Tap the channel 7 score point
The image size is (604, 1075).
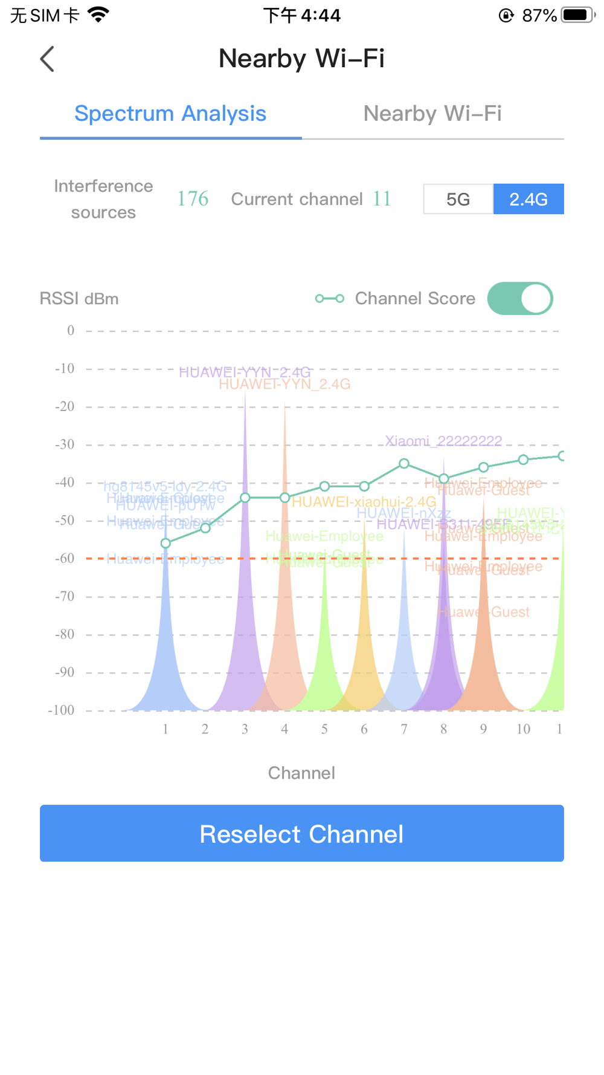pyautogui.click(x=404, y=464)
